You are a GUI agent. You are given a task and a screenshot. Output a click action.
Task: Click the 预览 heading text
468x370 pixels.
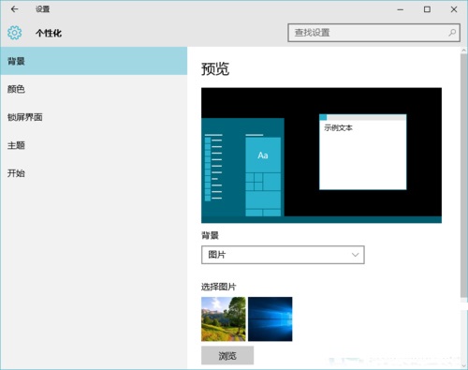[215, 69]
